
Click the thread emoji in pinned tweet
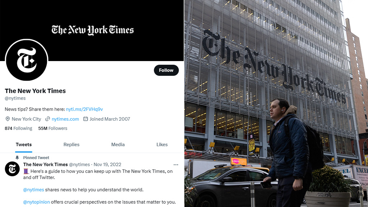tap(26, 171)
